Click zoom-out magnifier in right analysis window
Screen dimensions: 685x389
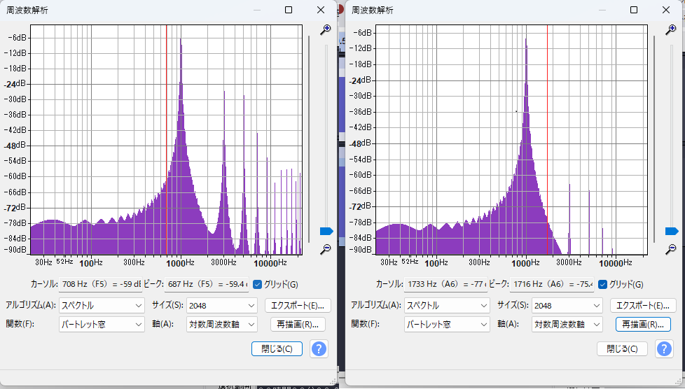click(x=671, y=249)
